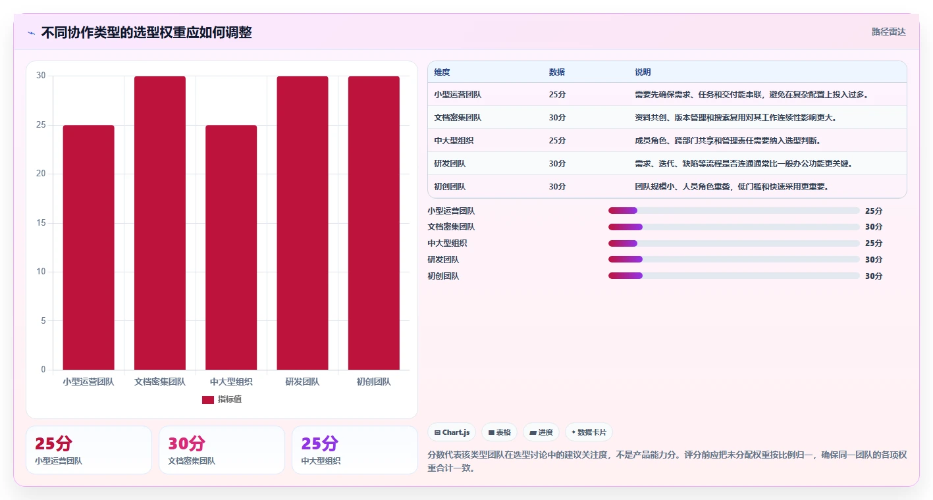Click the 小型运营团队 progress bar

point(733,211)
